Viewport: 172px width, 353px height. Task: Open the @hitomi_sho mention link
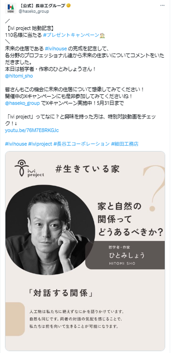tap(19, 76)
